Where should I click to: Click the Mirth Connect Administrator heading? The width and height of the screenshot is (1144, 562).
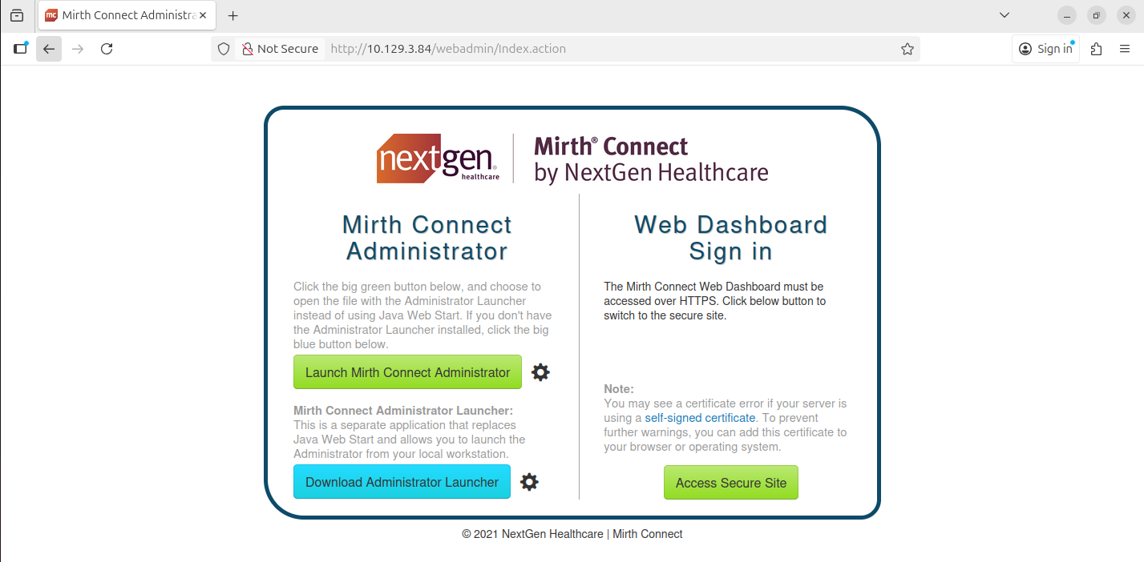tap(427, 238)
